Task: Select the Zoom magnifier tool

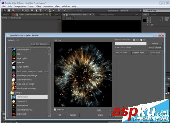Action: point(13,10)
